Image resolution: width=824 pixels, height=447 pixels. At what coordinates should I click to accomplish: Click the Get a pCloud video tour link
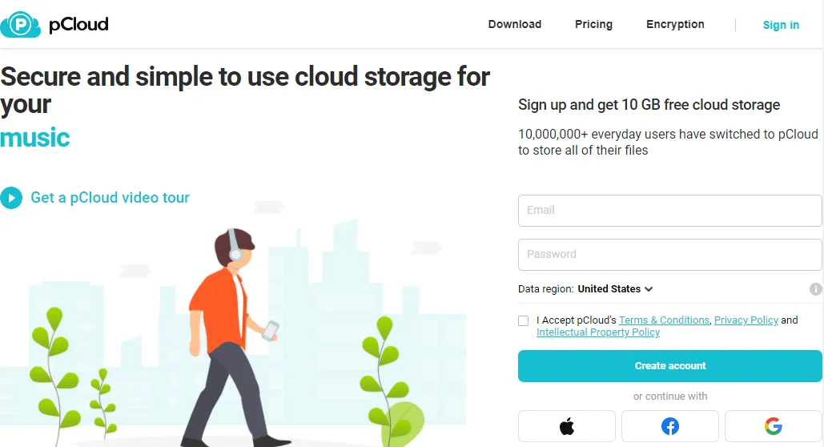click(x=110, y=197)
